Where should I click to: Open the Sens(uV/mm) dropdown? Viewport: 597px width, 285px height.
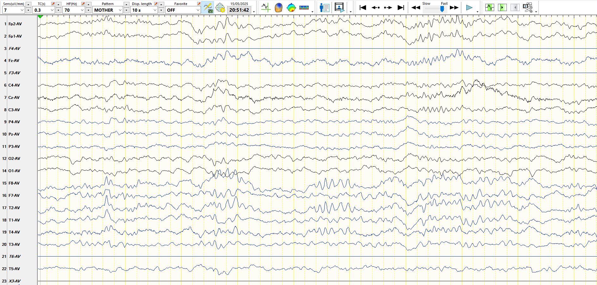pos(13,10)
